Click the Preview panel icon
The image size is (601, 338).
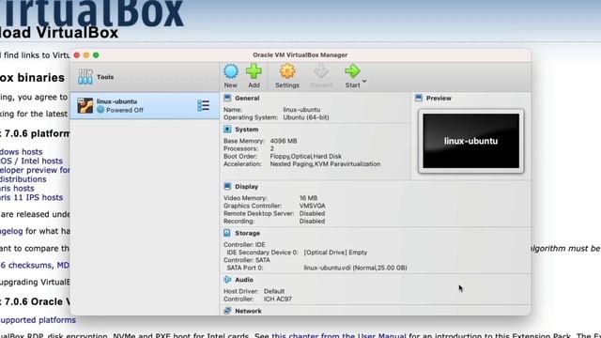(x=419, y=98)
